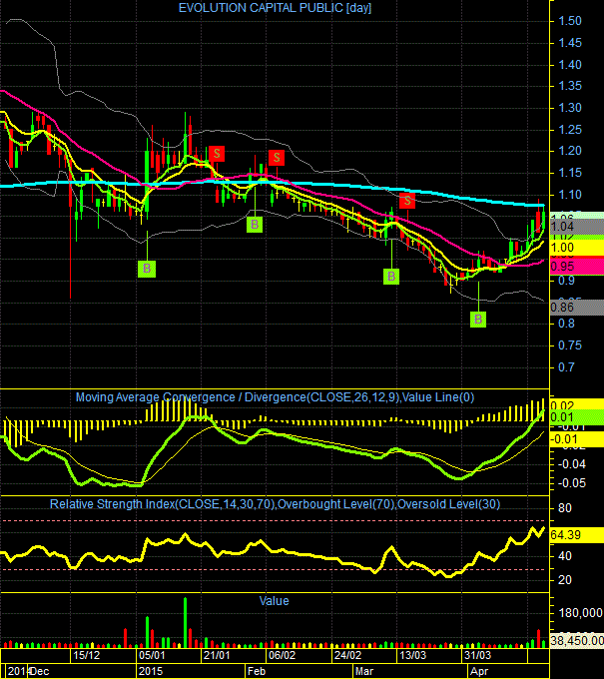The image size is (604, 679).
Task: Click the 15/12 date label
Action: [x=86, y=655]
